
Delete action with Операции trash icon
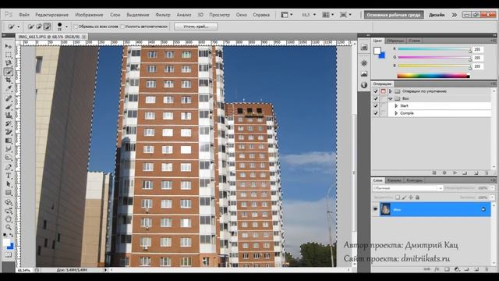pyautogui.click(x=486, y=173)
